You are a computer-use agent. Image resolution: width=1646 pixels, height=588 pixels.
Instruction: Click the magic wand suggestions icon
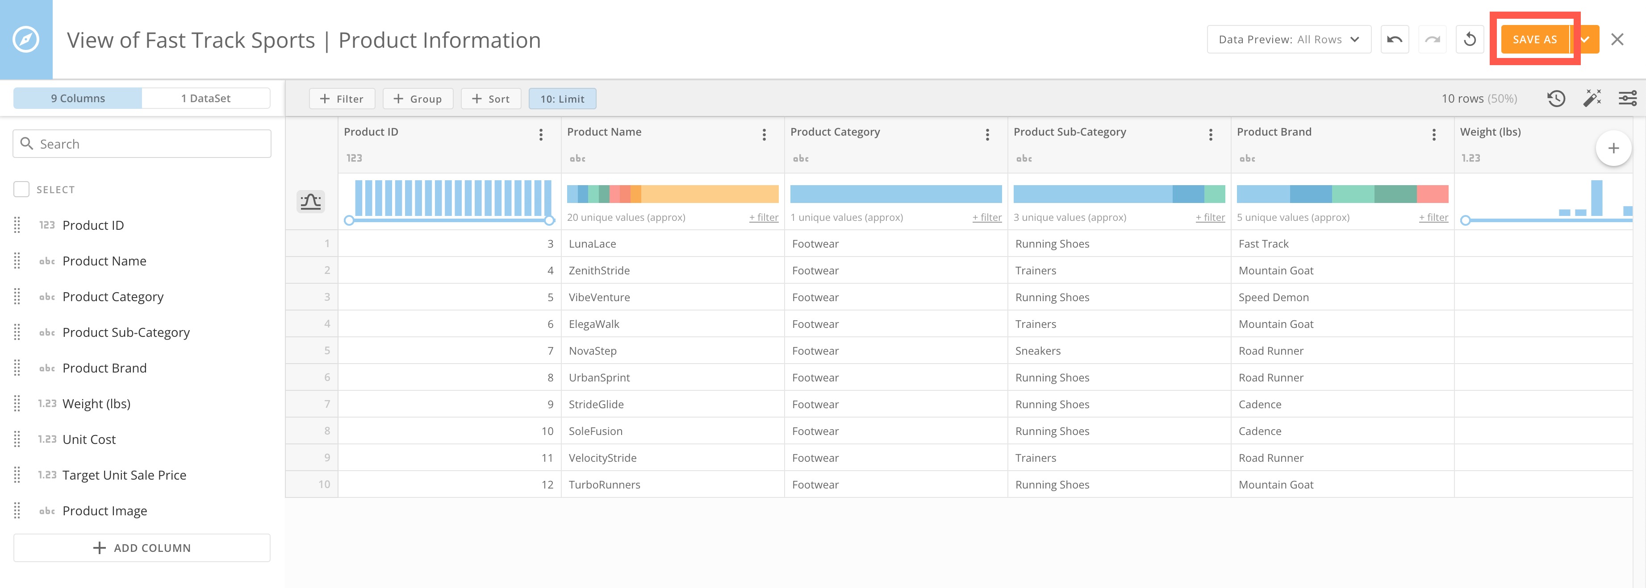[x=1592, y=98]
